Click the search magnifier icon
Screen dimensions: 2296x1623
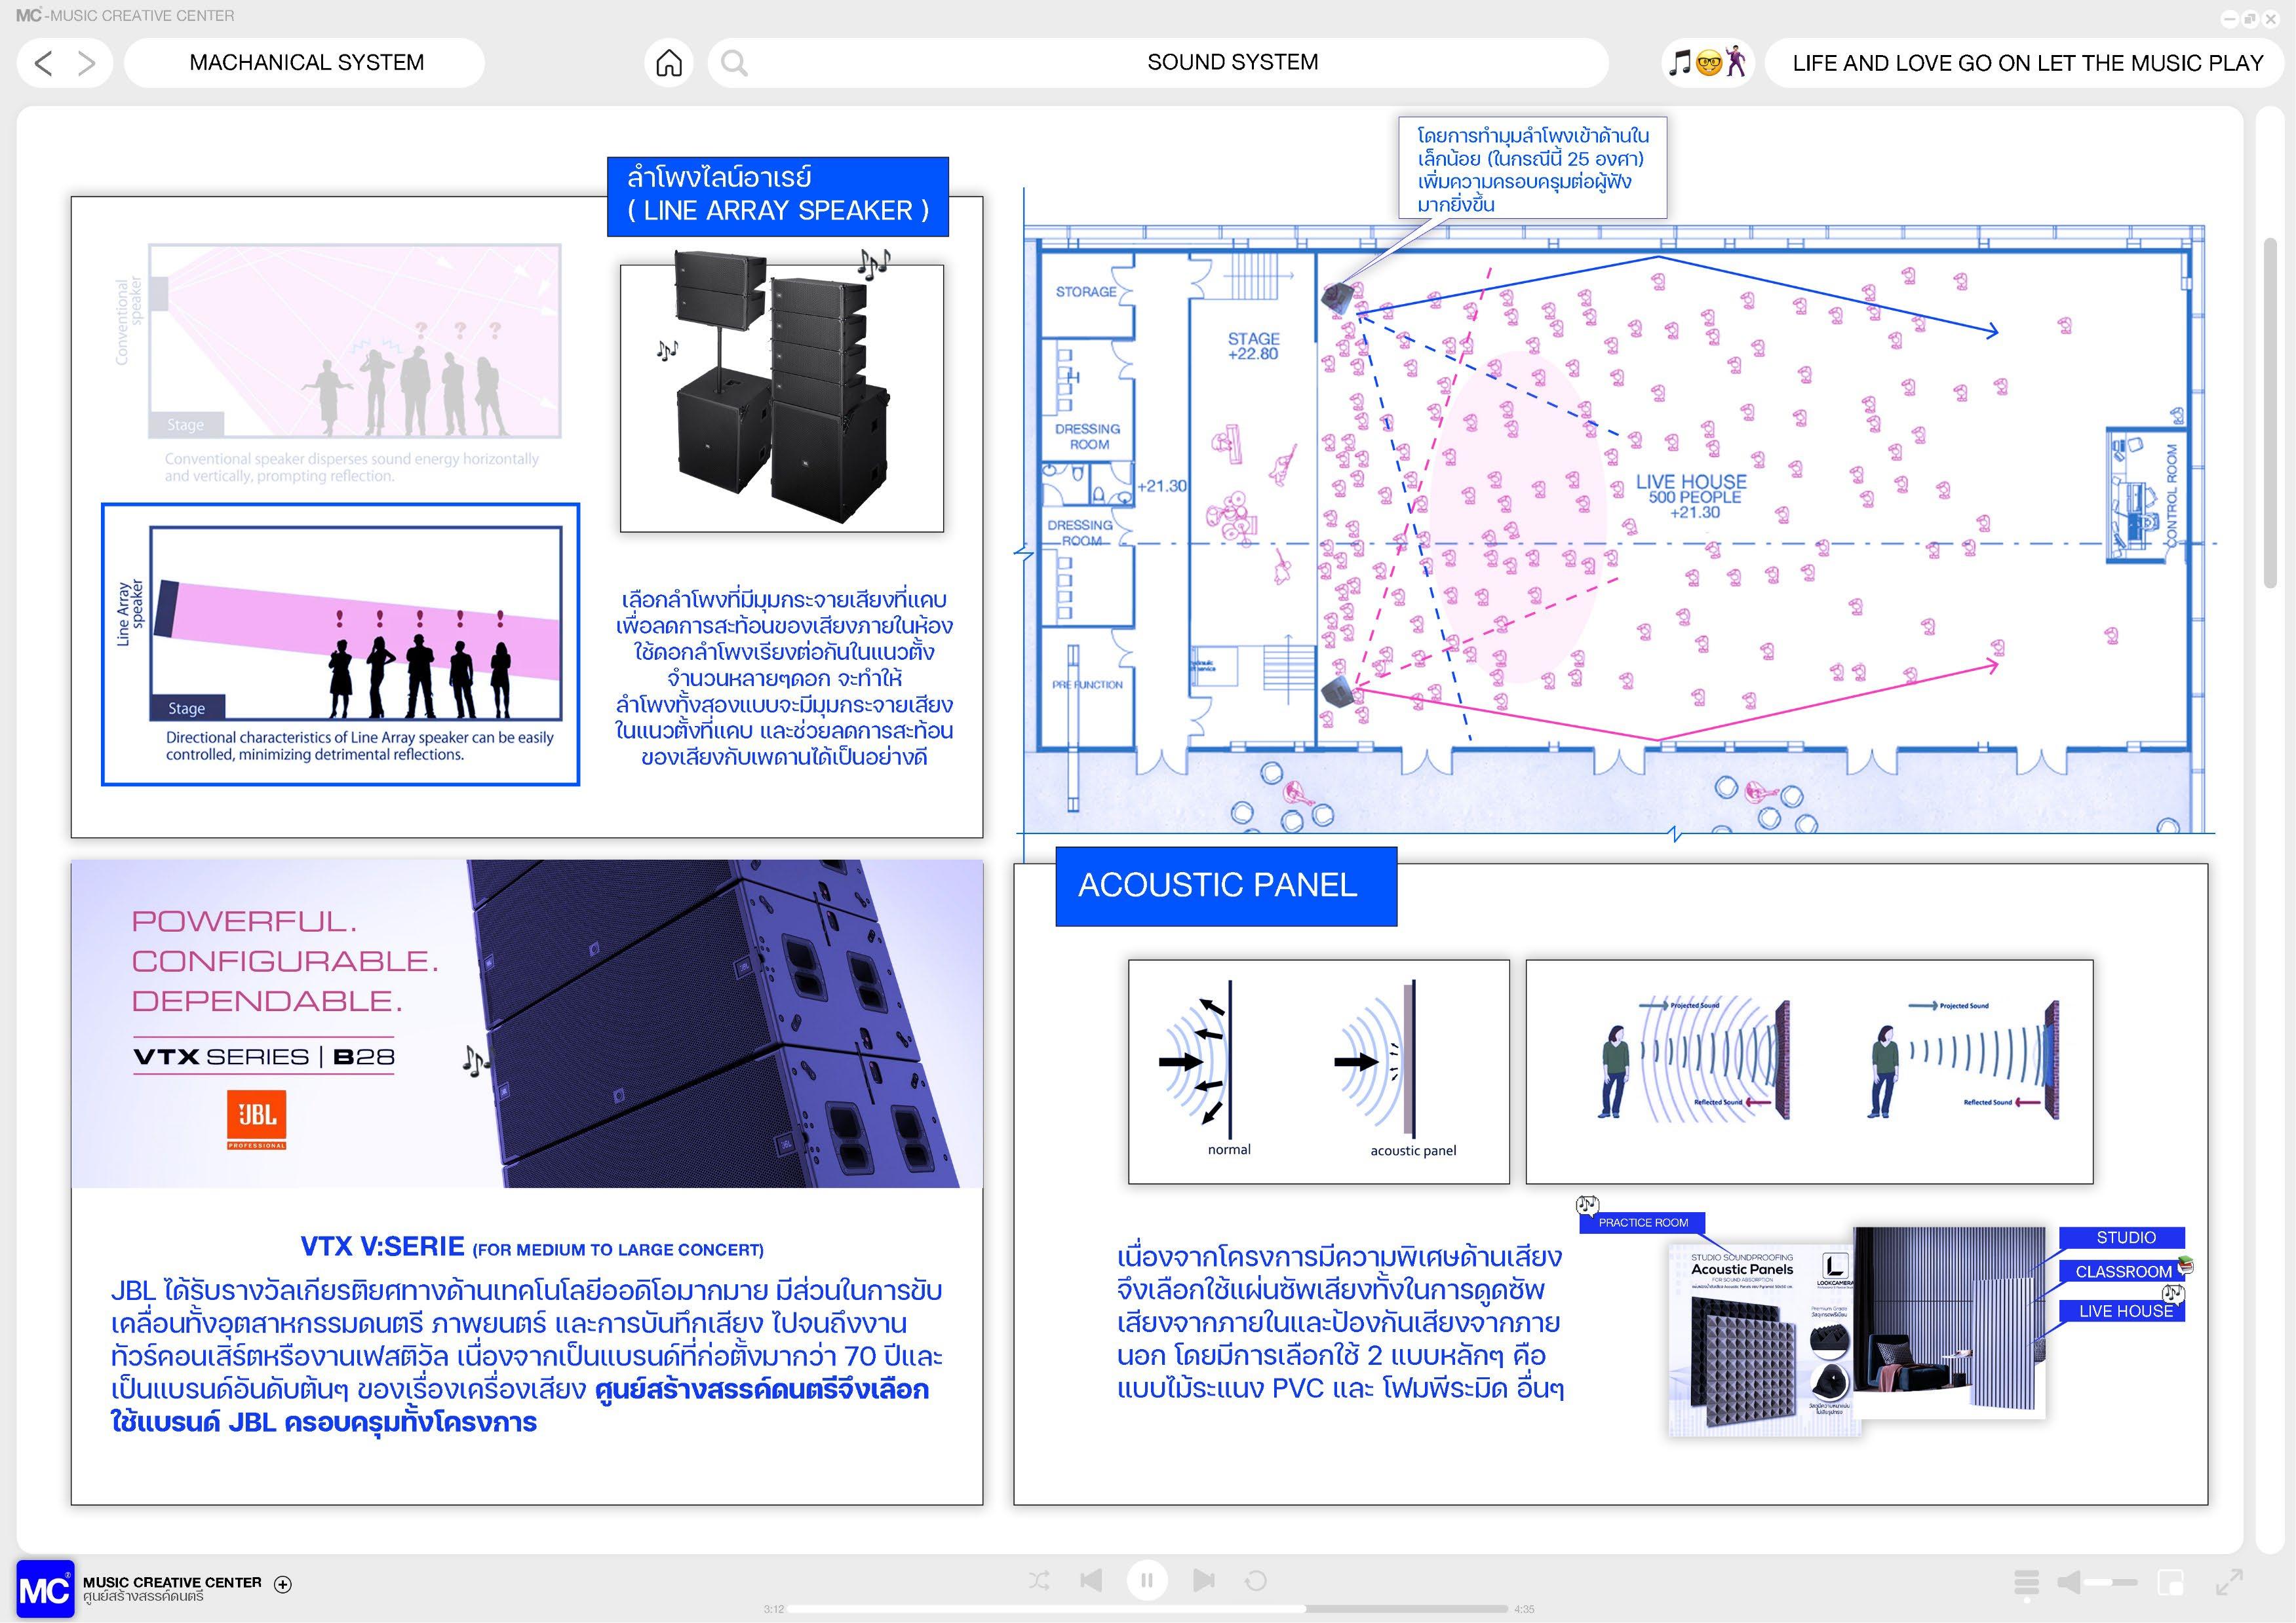point(734,63)
